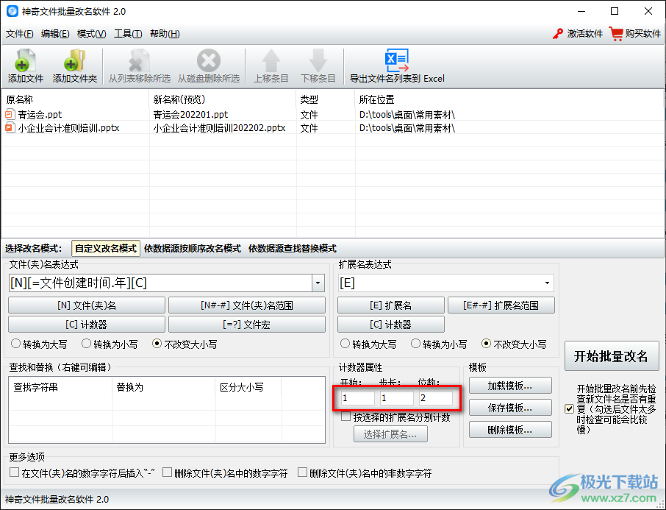Click the 开始批量改名 button
The height and width of the screenshot is (510, 666).
tap(612, 356)
